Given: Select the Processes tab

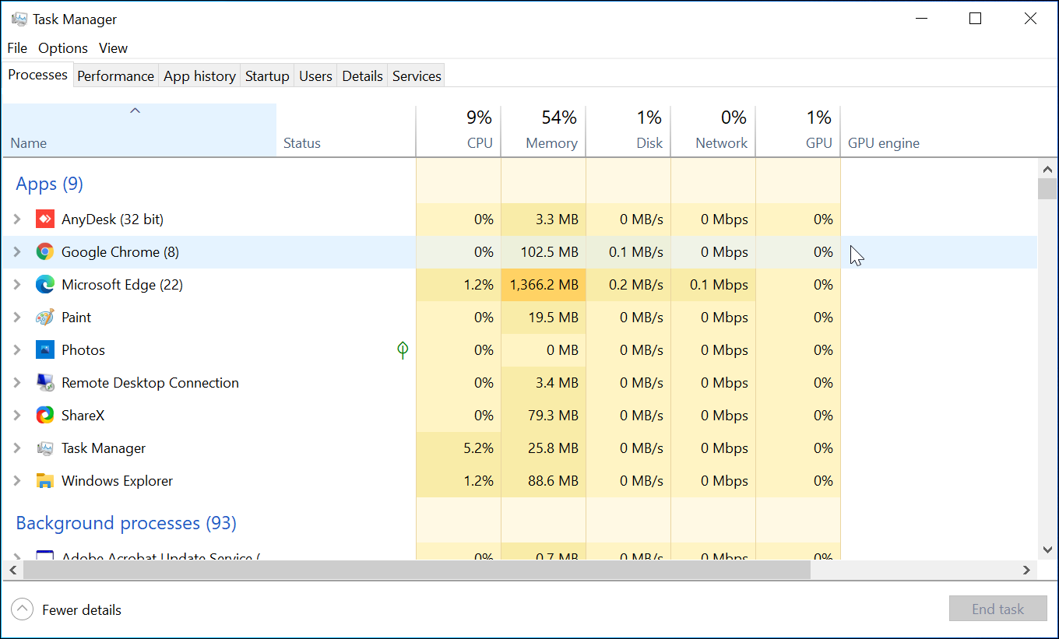Looking at the screenshot, I should (x=37, y=75).
